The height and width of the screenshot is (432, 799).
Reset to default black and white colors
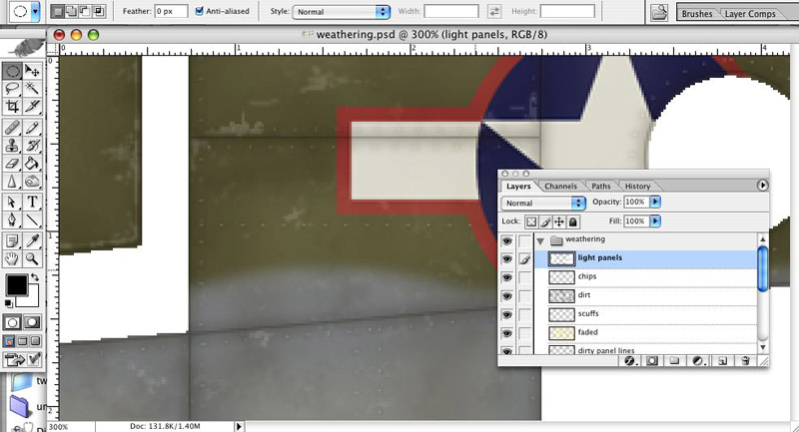(9, 303)
